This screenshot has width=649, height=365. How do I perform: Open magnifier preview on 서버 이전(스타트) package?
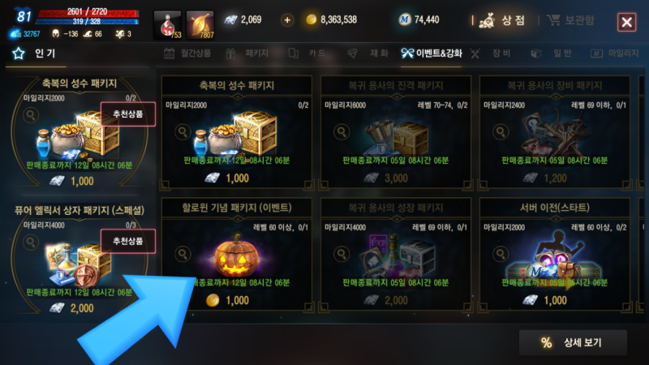[x=501, y=254]
